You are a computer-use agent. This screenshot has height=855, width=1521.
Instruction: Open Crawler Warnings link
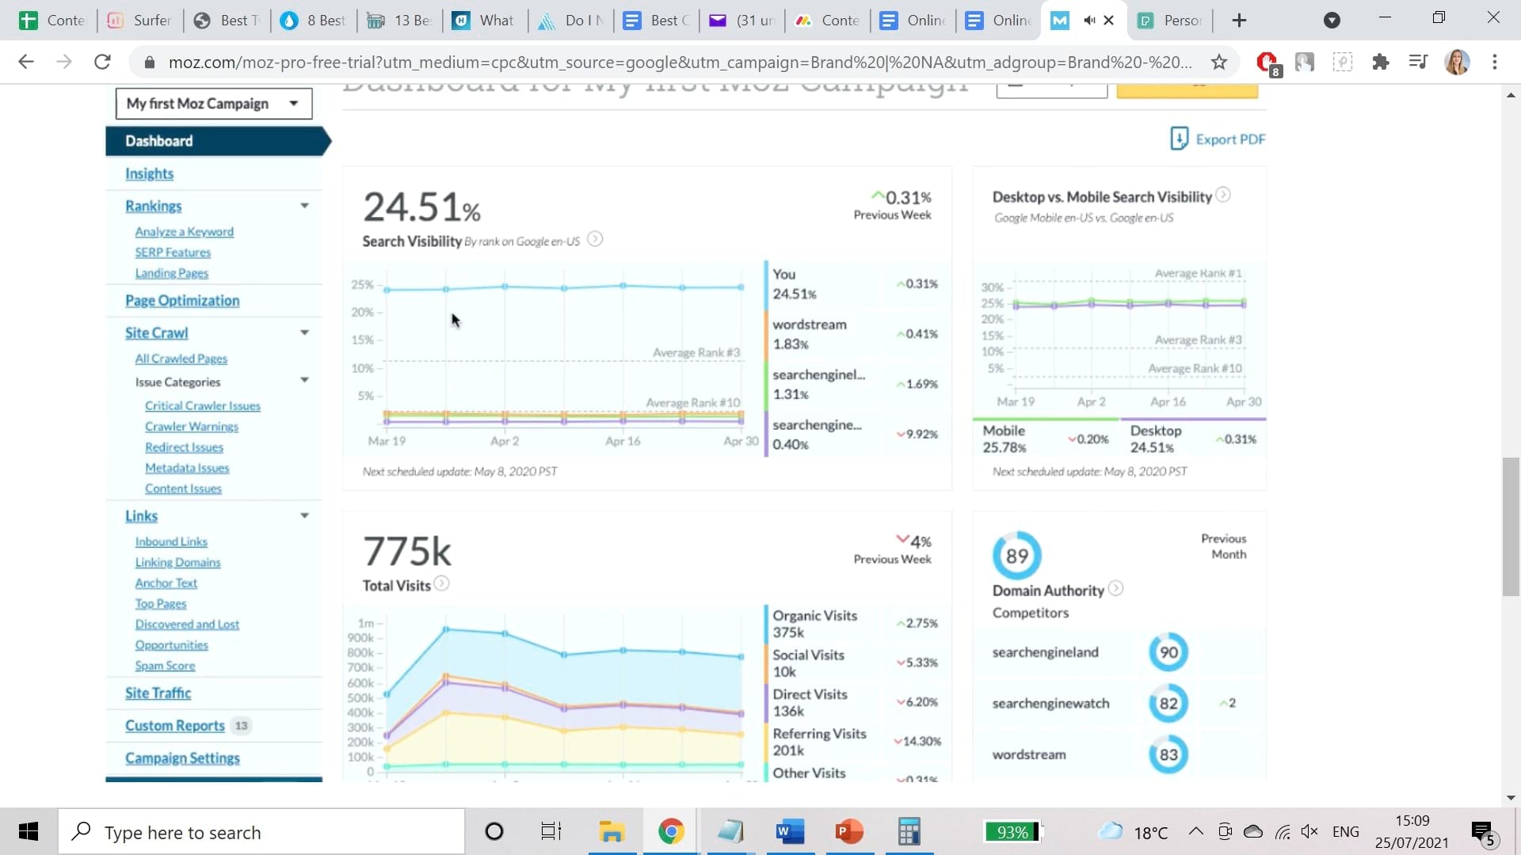[192, 427]
